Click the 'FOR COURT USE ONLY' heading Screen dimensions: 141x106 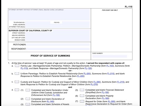point(110,10)
